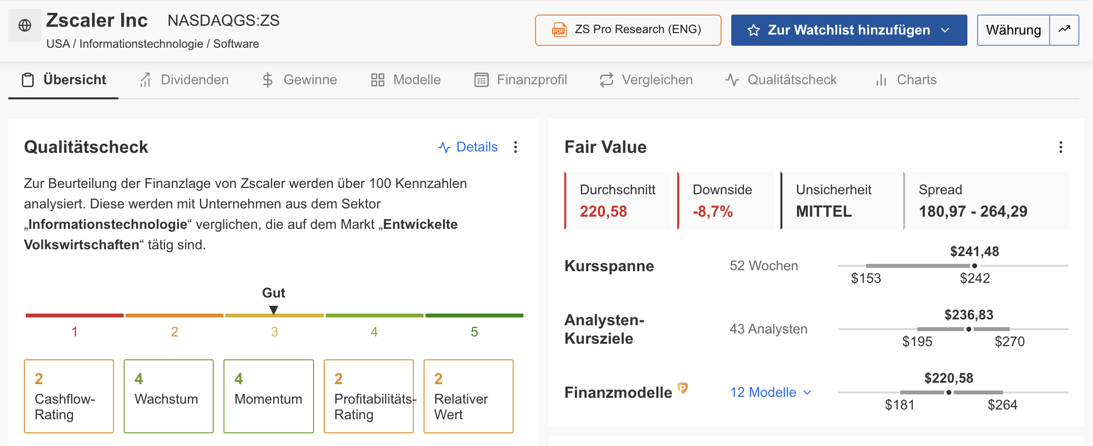1093x446 pixels.
Task: Switch to the Dividenden tab
Action: pos(184,80)
